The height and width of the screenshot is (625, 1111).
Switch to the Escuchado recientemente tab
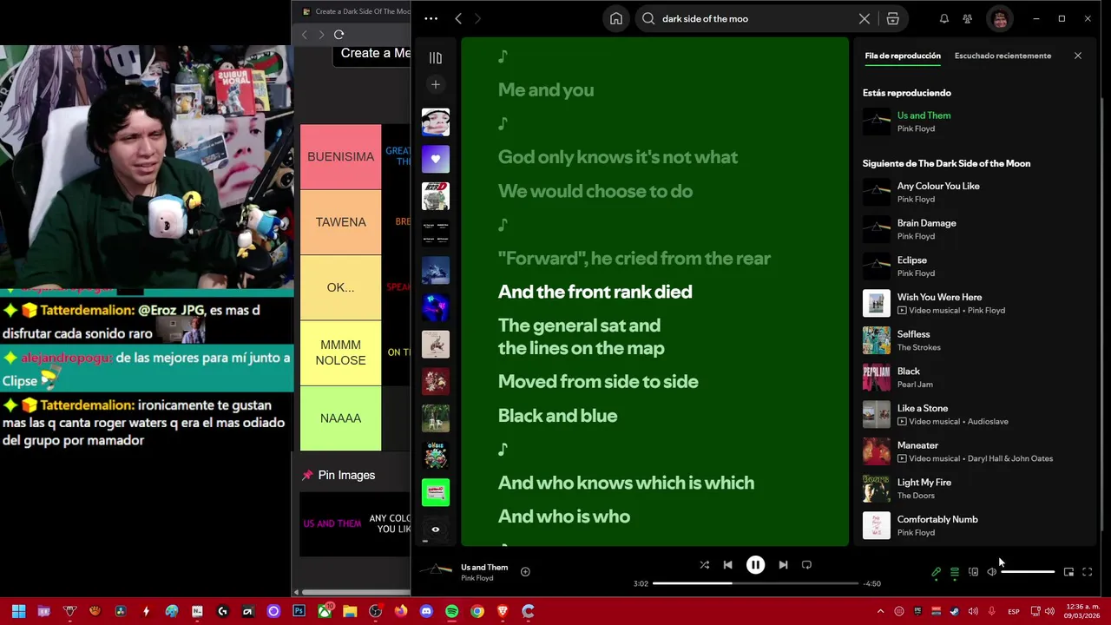[x=1003, y=56]
